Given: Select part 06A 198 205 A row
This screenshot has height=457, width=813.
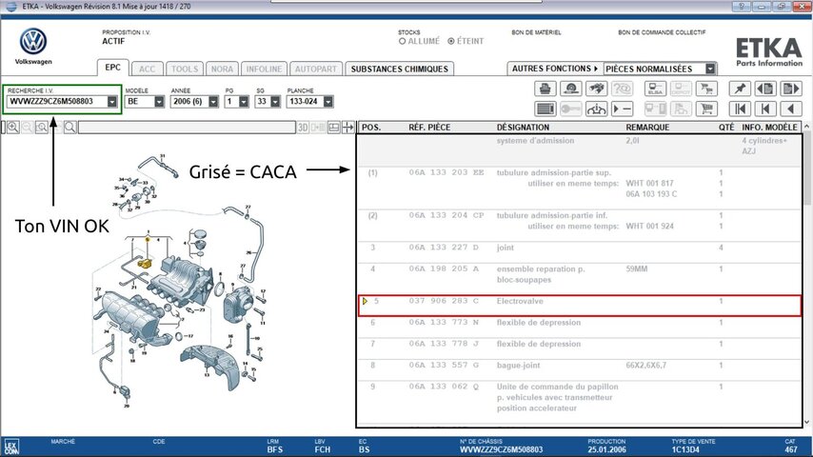Looking at the screenshot, I should tap(580, 279).
